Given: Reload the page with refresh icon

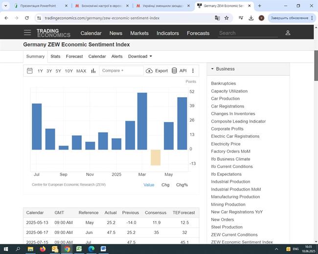Looking at the screenshot, I should [27, 18].
